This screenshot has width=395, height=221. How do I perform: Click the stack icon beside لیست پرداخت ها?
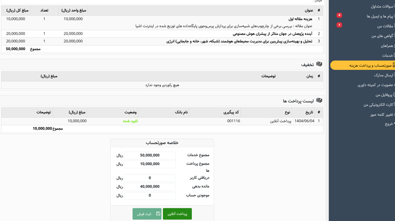(319, 101)
